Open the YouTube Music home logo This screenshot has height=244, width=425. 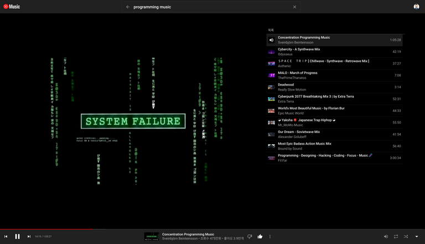(12, 7)
